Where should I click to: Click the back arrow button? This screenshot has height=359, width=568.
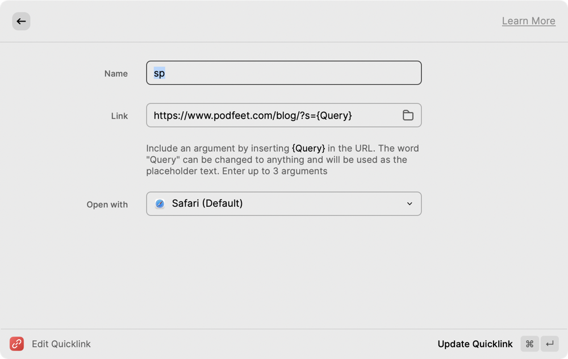click(21, 22)
